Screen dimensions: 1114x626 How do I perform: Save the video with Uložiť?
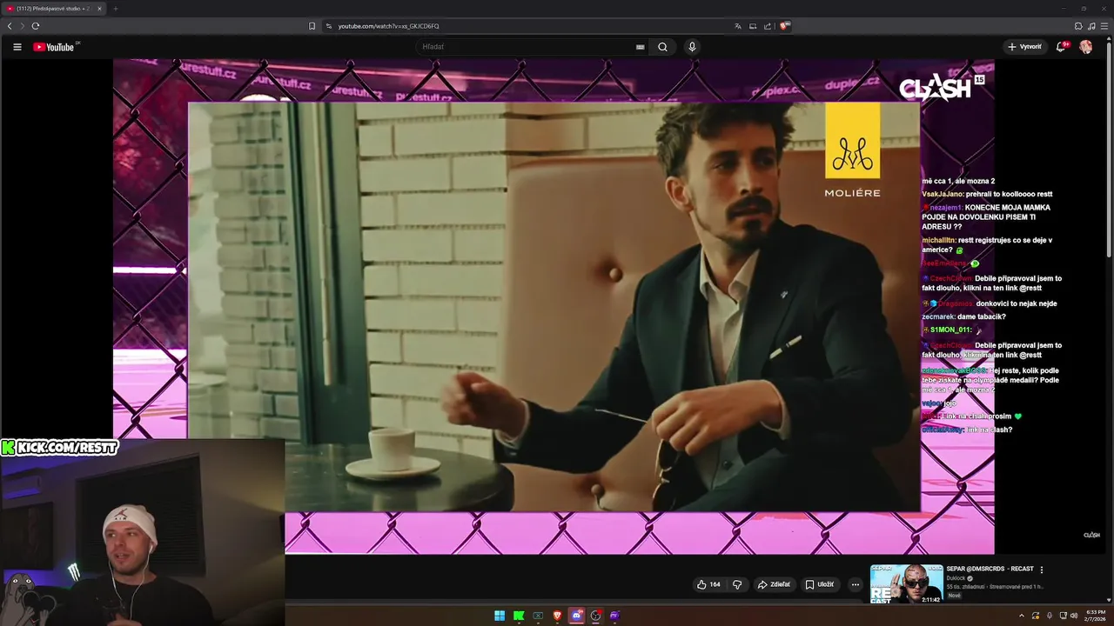[819, 584]
